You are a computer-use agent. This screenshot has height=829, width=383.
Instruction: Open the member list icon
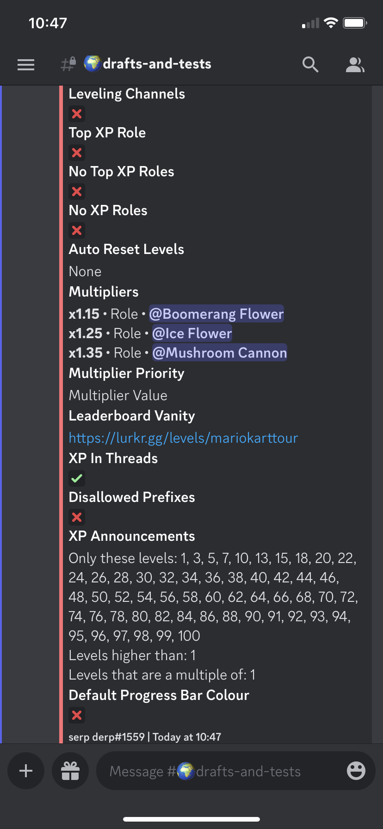click(355, 65)
